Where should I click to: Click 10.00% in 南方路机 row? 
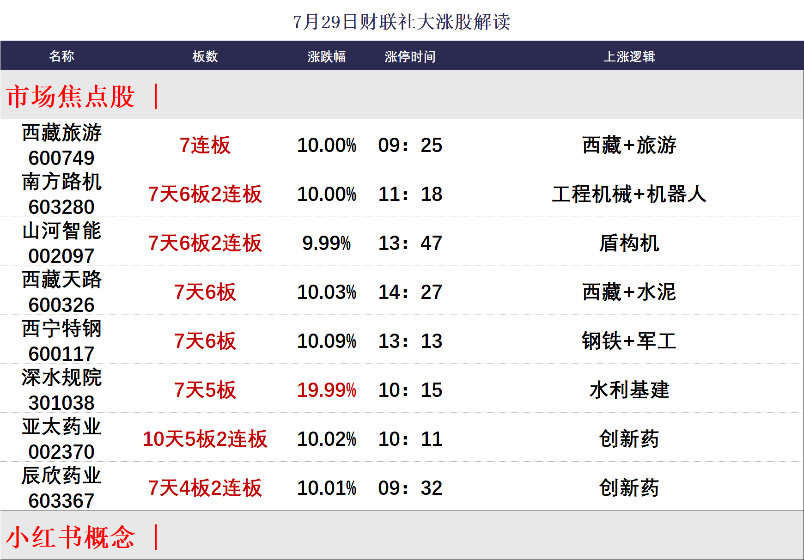point(327,194)
